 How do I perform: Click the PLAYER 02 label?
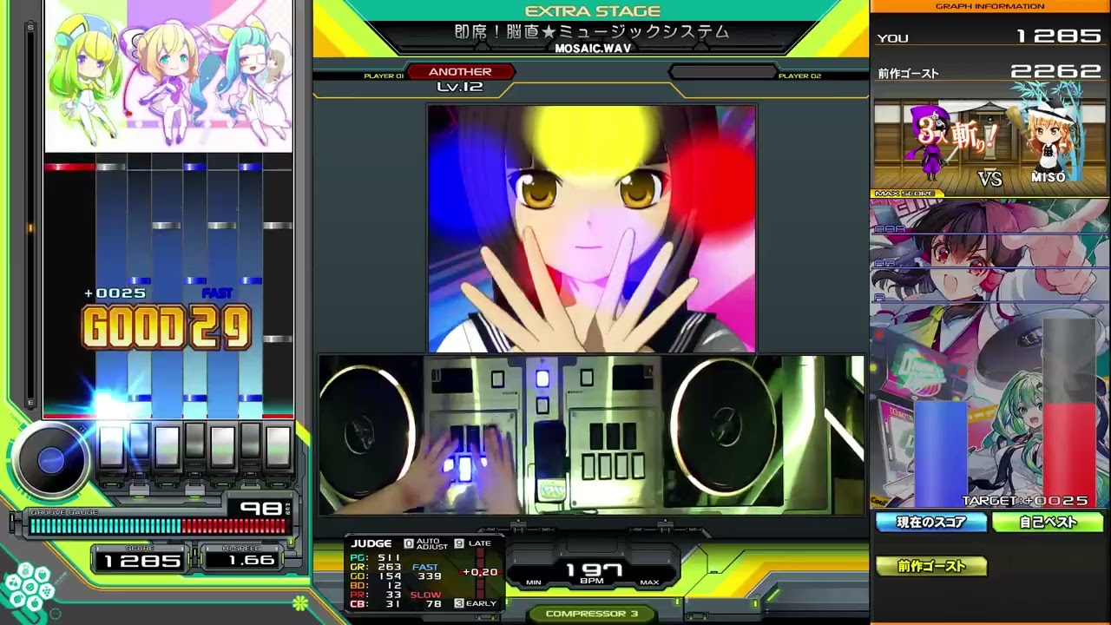[x=799, y=76]
